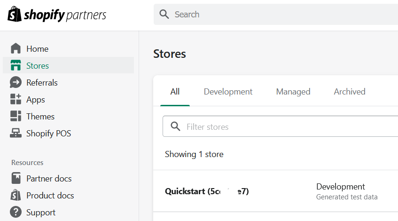Open the Archived tab
Screen dimensions: 398x221
pyautogui.click(x=350, y=92)
